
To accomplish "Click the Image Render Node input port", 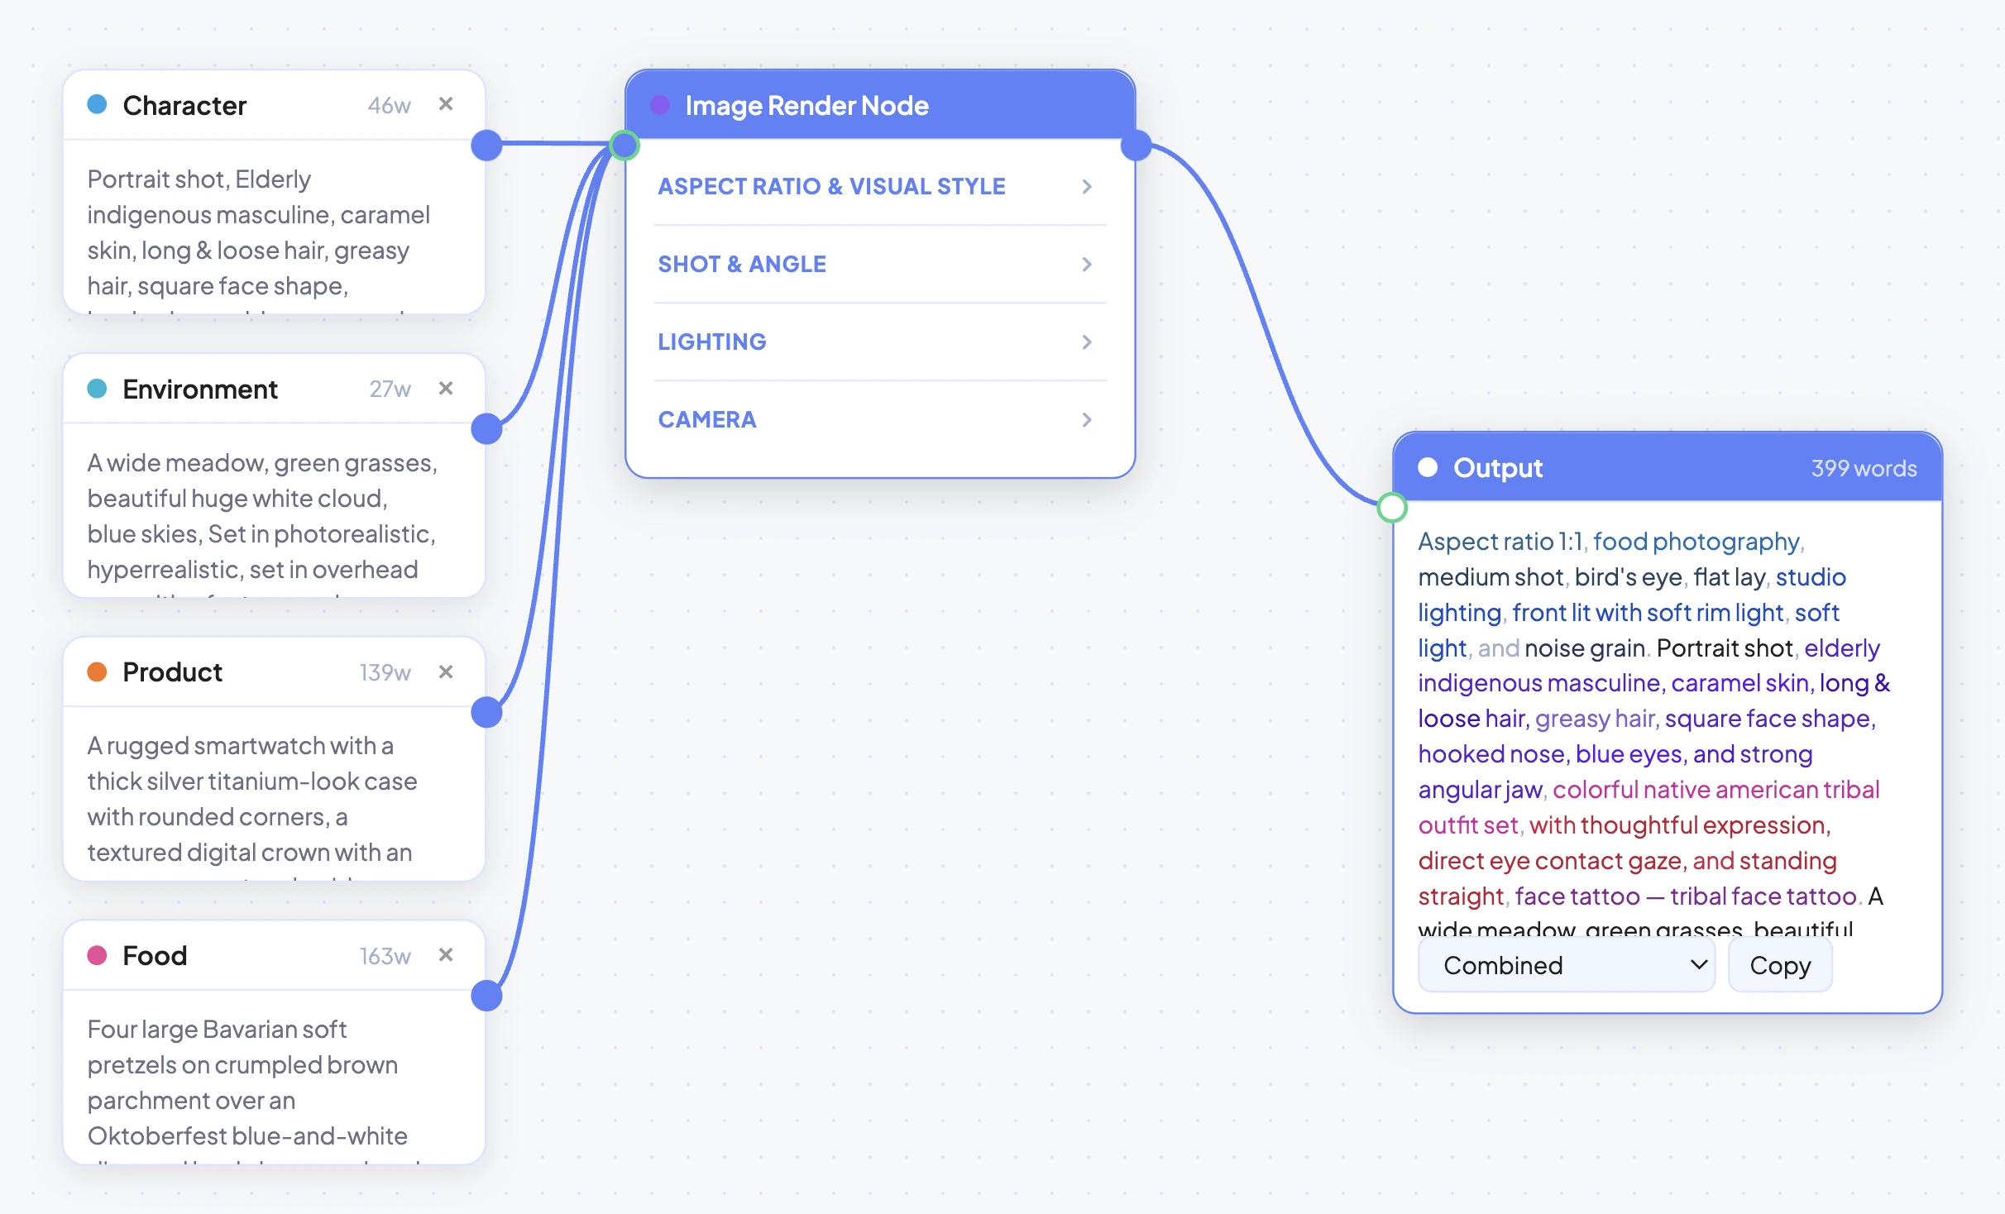I will pos(624,145).
